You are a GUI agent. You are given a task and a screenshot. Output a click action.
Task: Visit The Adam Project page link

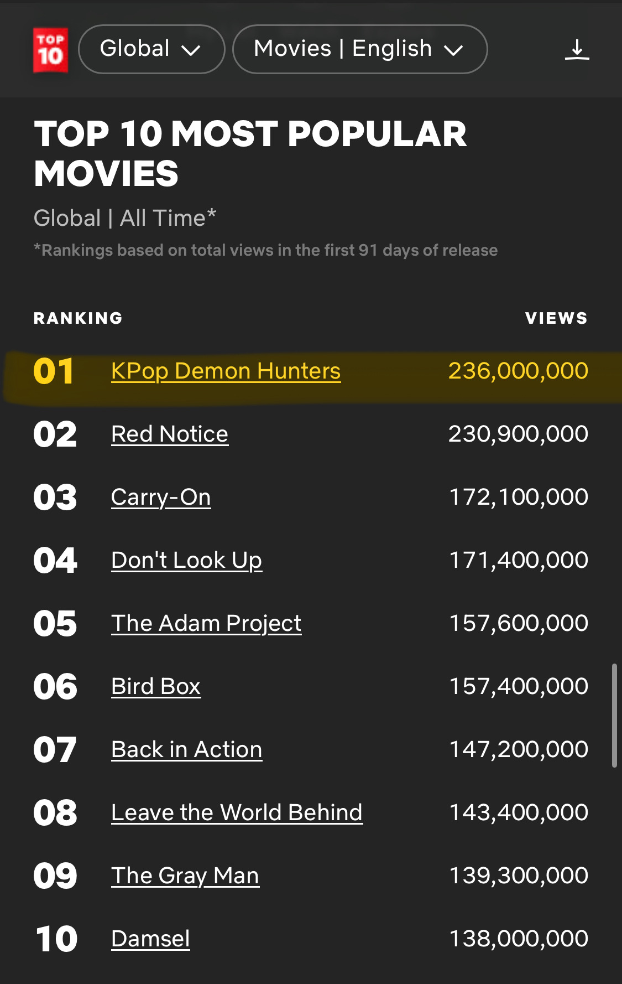pyautogui.click(x=206, y=624)
